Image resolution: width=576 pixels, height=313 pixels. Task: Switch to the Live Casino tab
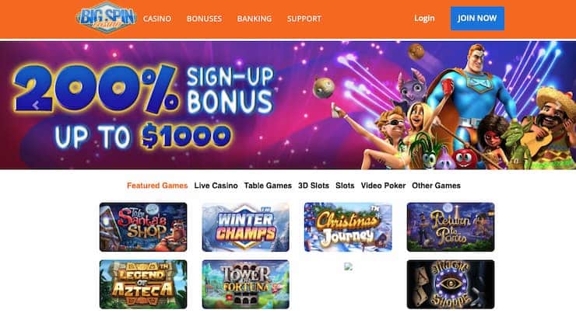216,186
